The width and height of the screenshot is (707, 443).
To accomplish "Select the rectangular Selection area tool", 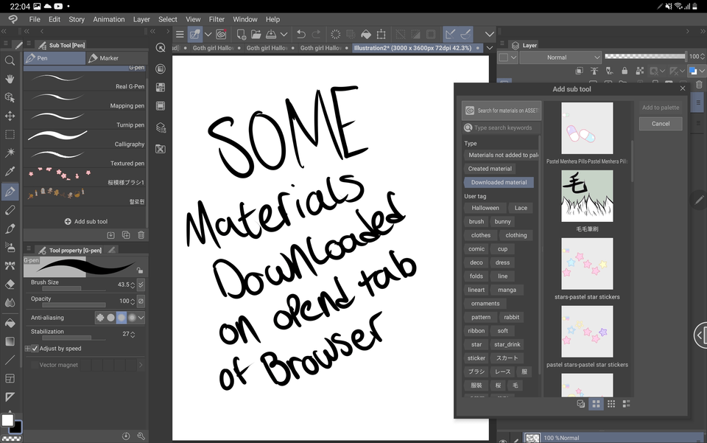I will pyautogui.click(x=10, y=134).
